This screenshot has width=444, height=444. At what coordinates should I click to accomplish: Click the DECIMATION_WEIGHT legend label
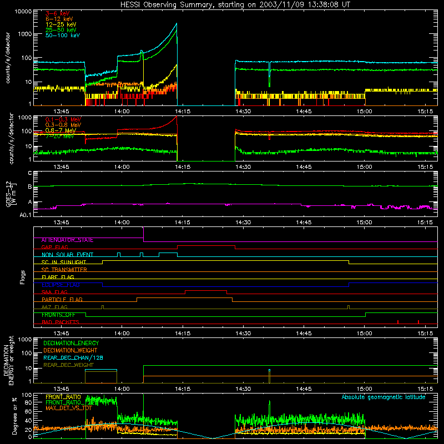click(x=70, y=350)
